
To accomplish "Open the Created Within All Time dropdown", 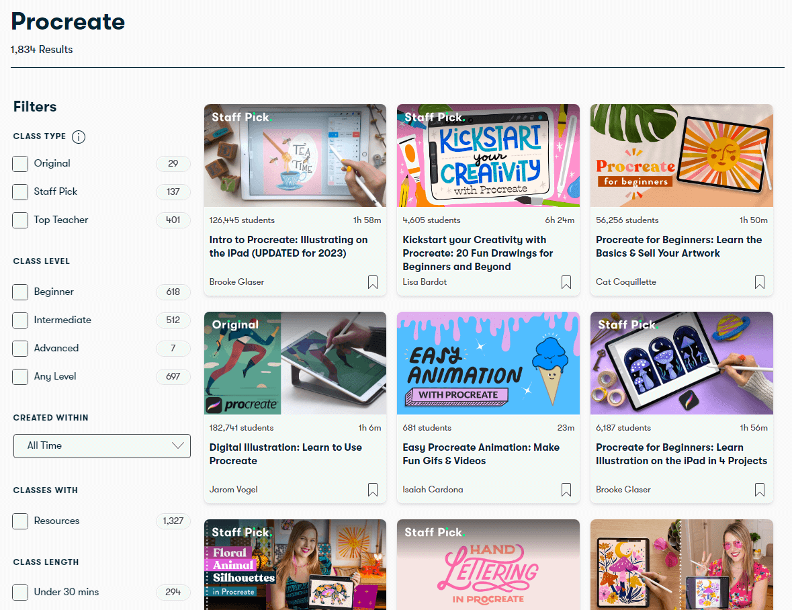I will pos(102,446).
